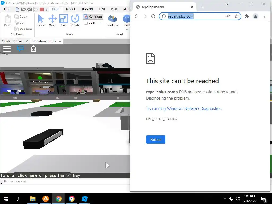Open the in-game hamburger menu

[7, 49]
